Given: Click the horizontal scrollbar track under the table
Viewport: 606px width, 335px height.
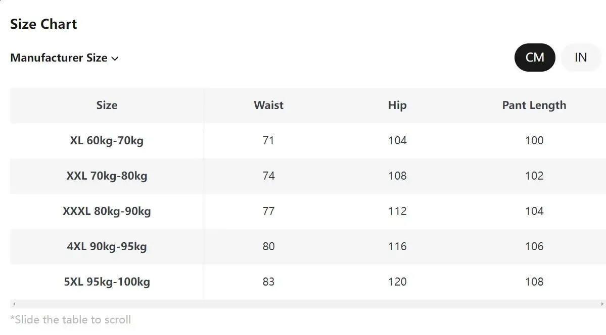Looking at the screenshot, I should (303, 304).
